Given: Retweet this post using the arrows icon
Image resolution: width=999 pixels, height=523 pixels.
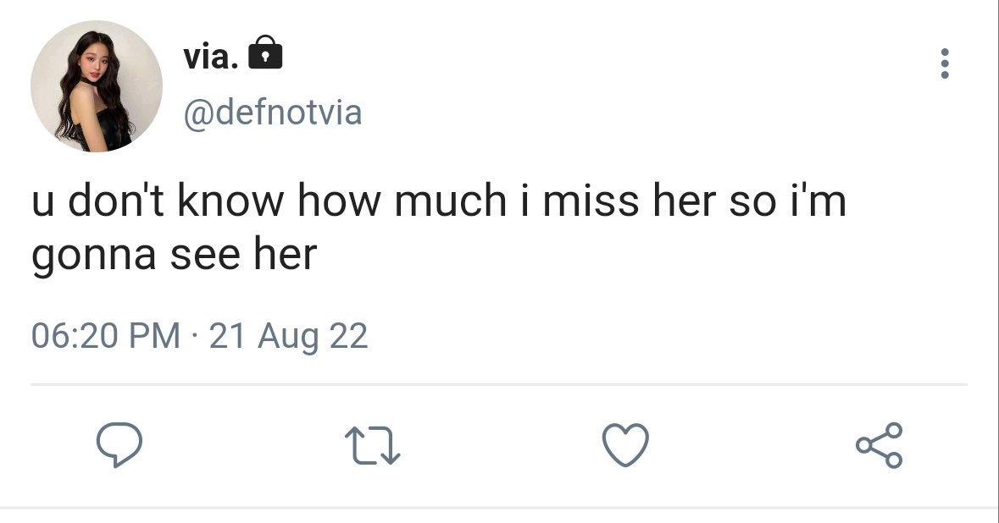Looking at the screenshot, I should click(372, 445).
